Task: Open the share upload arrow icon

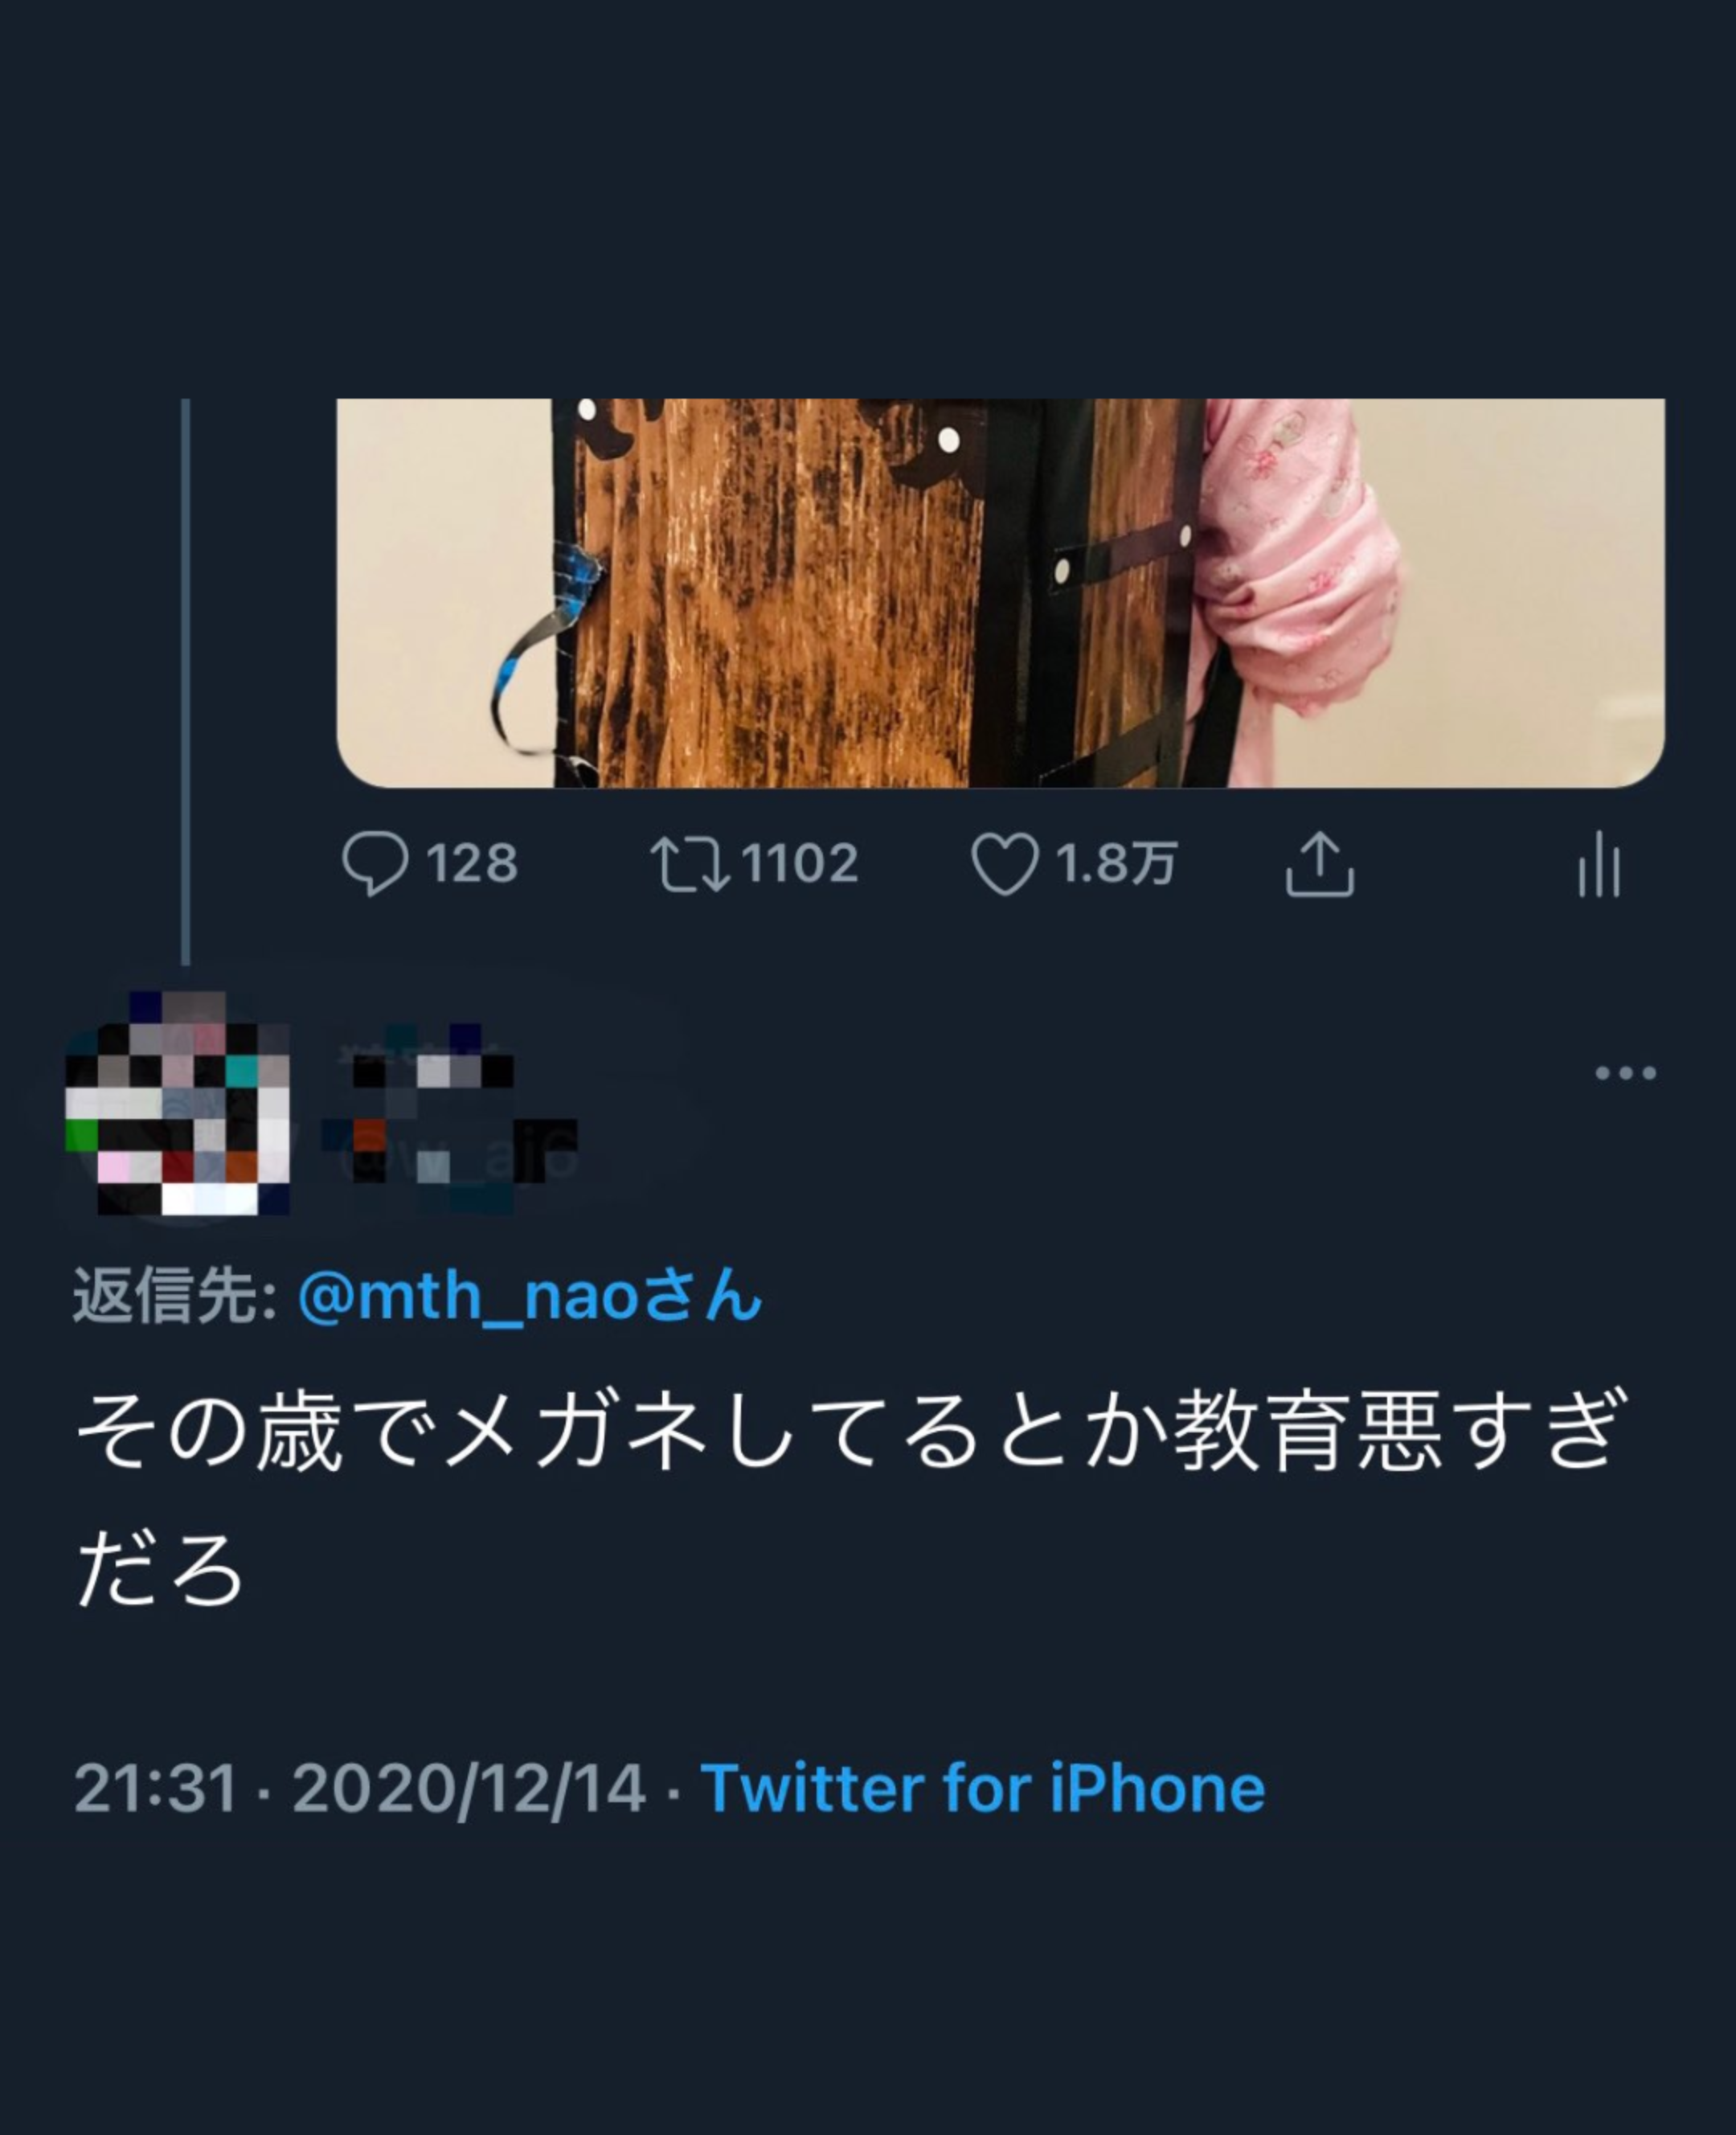Action: tap(1319, 862)
